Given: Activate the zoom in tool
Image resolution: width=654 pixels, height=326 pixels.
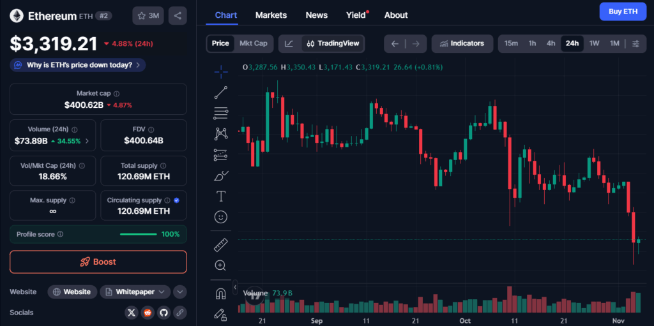Looking at the screenshot, I should (220, 265).
